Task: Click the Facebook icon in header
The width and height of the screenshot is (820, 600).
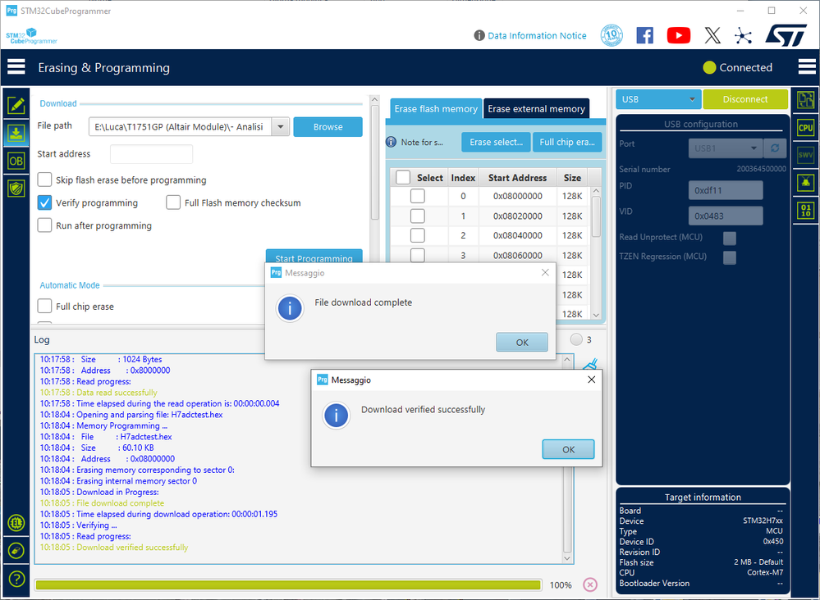Action: tap(645, 35)
